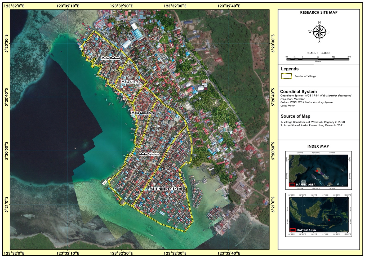This screenshot has width=365, height=258.
Task: Click the top 123°32'20"E longitude label
Action: coord(122,6)
